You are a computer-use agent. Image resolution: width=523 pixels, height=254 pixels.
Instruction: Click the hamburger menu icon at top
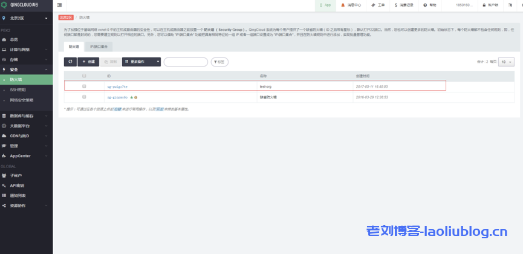pyautogui.click(x=59, y=5)
